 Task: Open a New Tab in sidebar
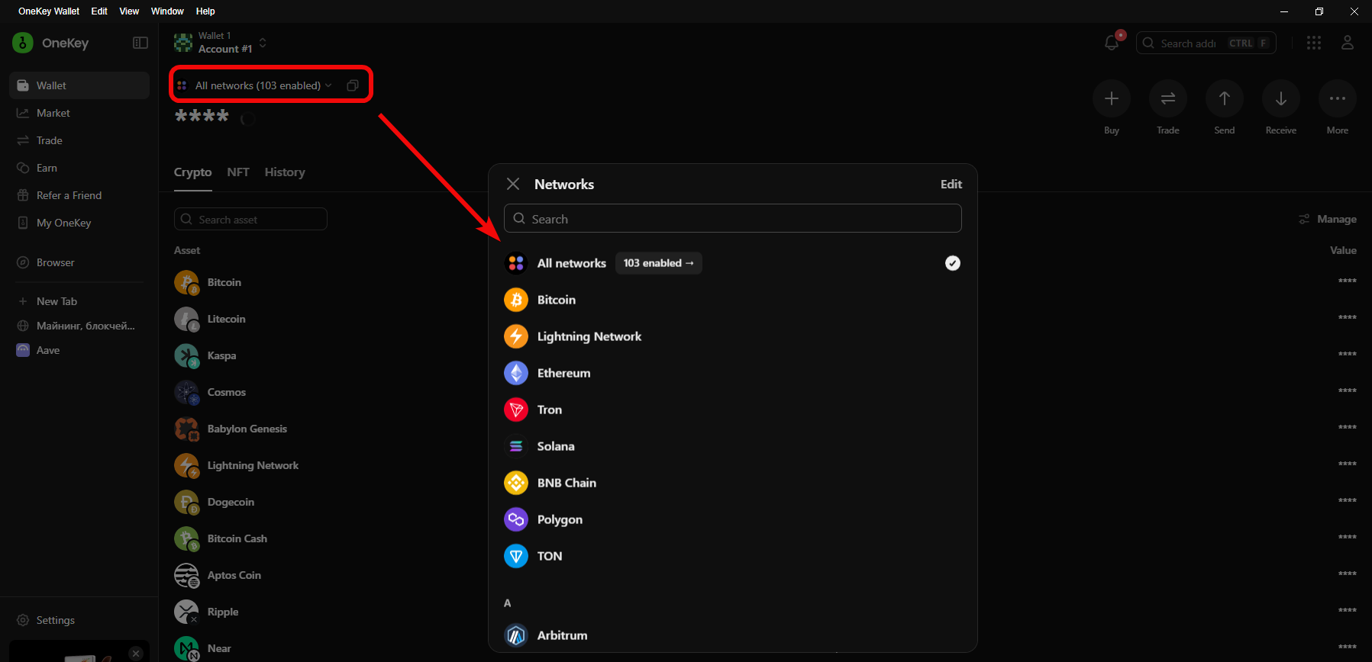[79, 301]
